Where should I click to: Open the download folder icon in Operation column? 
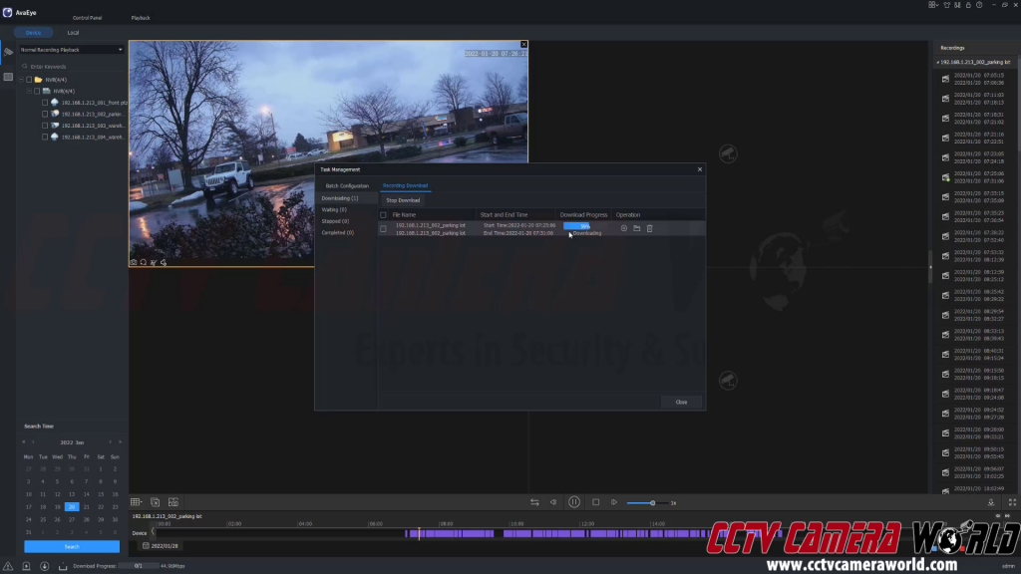click(x=636, y=228)
